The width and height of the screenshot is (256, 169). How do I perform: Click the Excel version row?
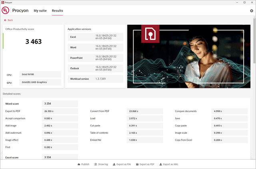coord(96,37)
